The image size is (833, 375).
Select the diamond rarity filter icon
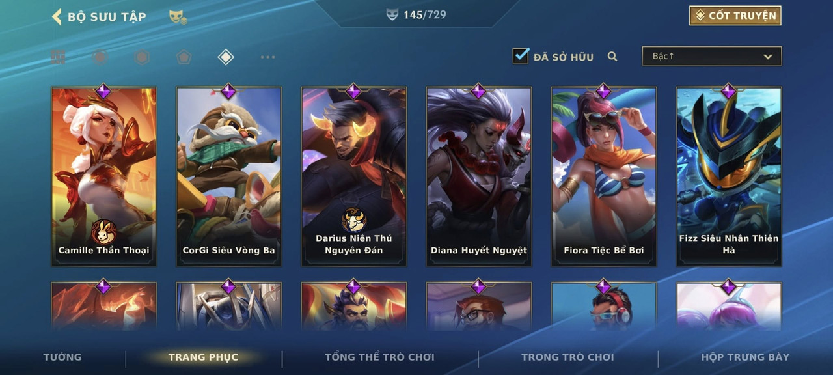[225, 57]
